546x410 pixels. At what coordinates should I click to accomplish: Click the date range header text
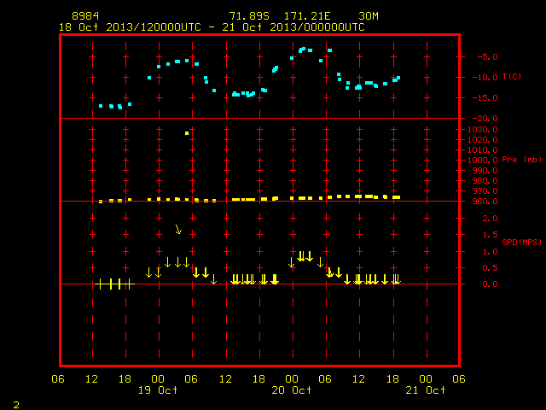(212, 27)
